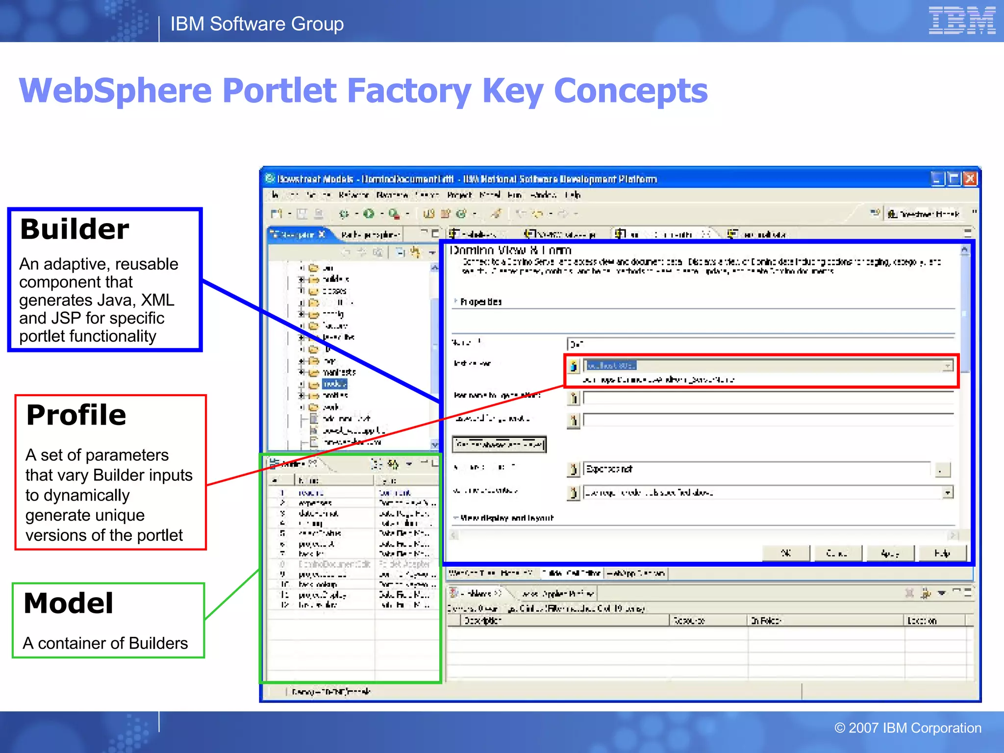Click the filter icon in Problems panel toolbar
Image resolution: width=1004 pixels, height=753 pixels.
tap(926, 594)
